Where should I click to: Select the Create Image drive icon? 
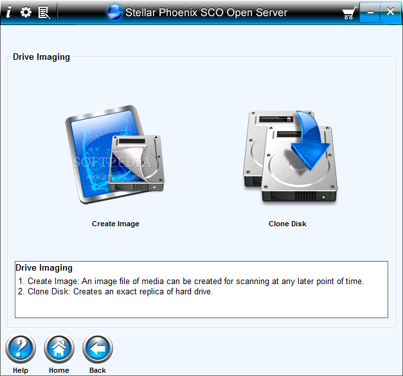click(x=114, y=154)
